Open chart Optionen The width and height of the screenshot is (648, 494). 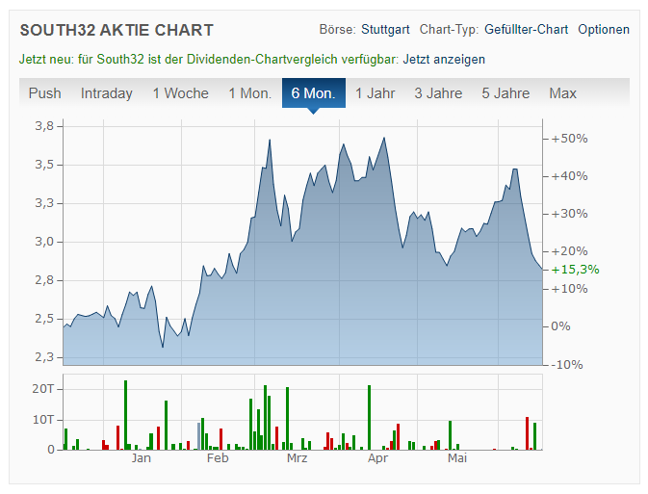tap(604, 29)
